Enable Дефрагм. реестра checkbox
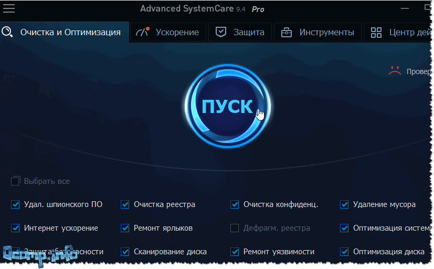 point(235,228)
